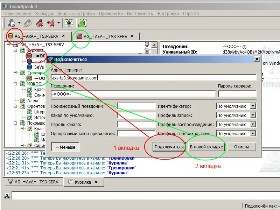Click the Подключиться button

tap(169, 147)
